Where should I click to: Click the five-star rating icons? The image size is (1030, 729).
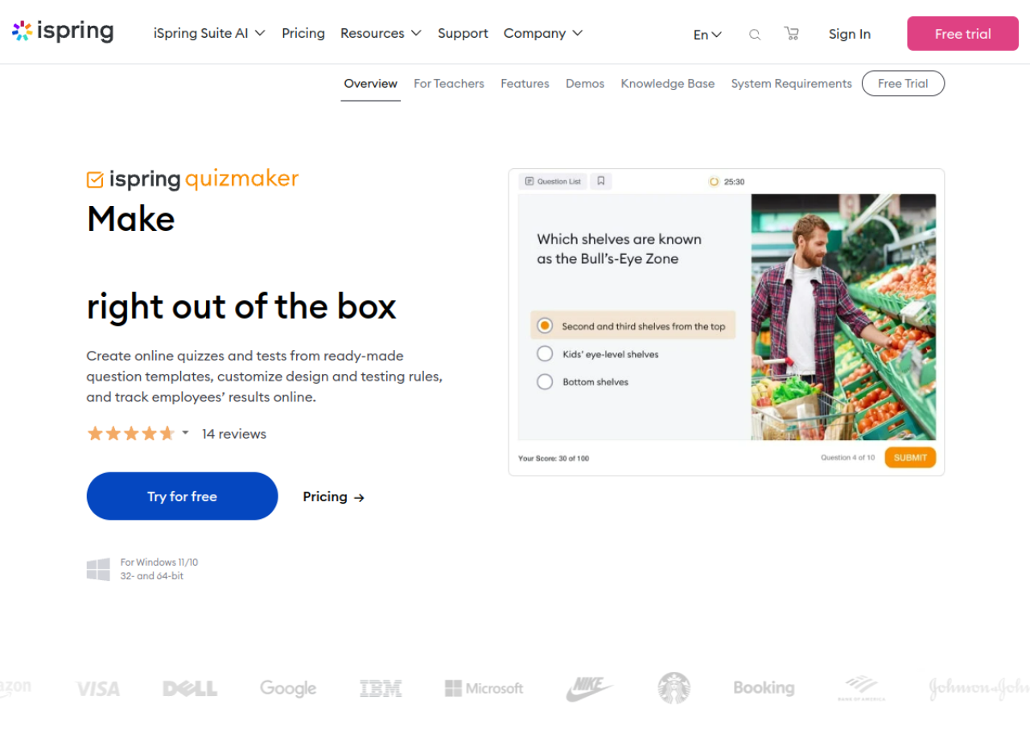pyautogui.click(x=130, y=434)
